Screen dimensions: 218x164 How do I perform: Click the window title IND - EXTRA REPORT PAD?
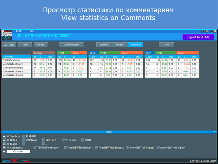click(x=43, y=36)
